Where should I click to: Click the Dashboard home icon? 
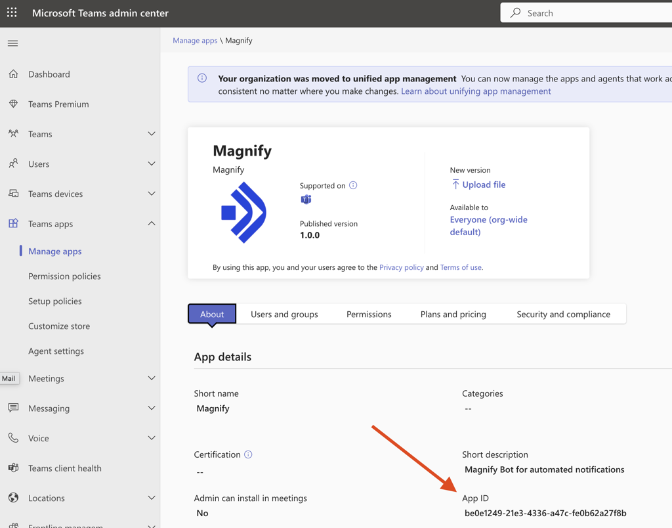(x=14, y=74)
